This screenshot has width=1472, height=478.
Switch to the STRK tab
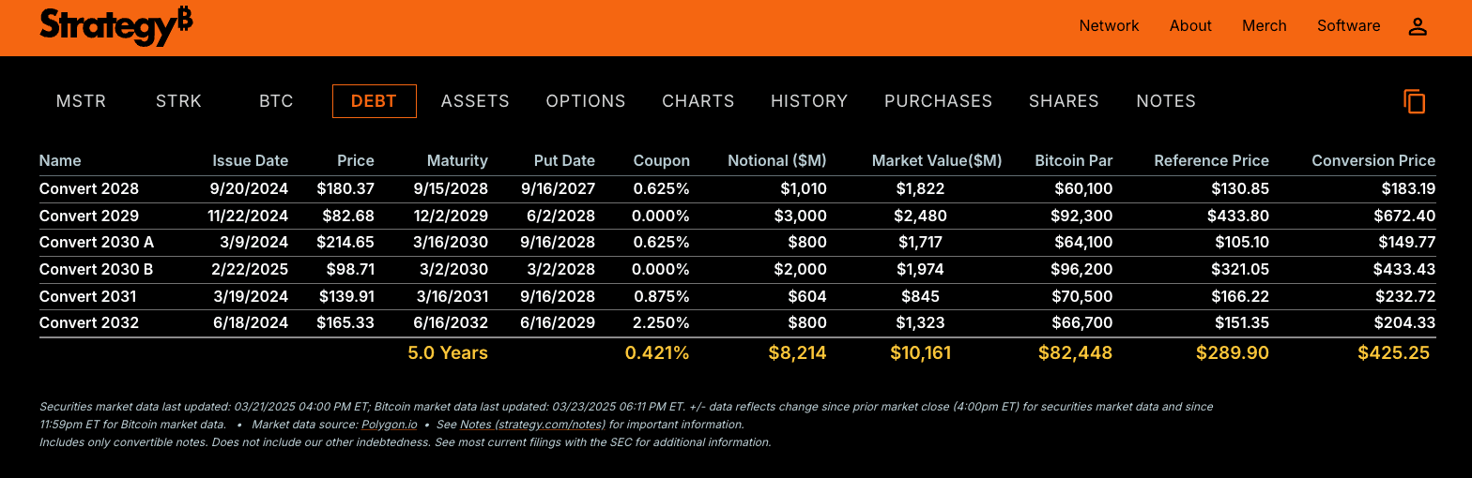tap(178, 101)
